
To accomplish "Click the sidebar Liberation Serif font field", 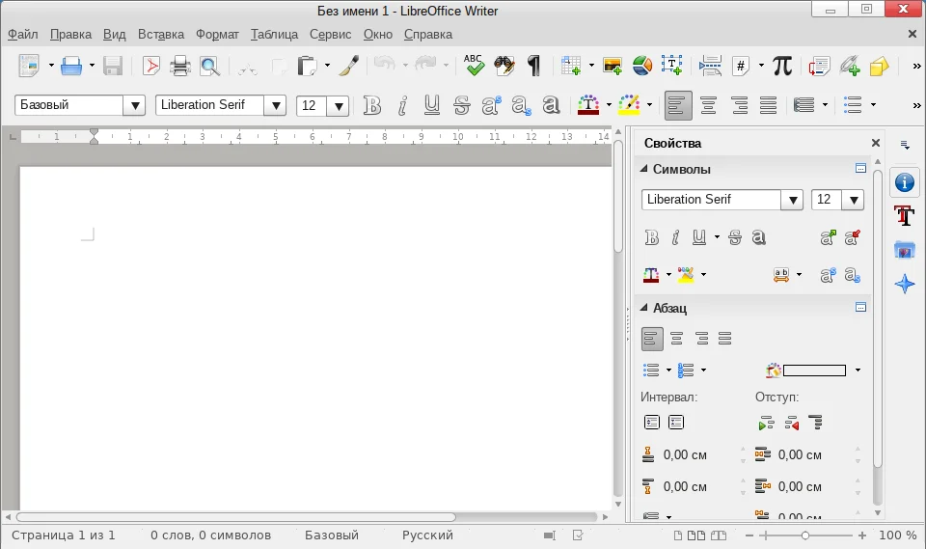I will 711,200.
